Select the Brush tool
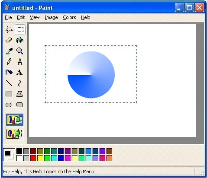Viewport: 207px width, 178px height. [x=20, y=62]
